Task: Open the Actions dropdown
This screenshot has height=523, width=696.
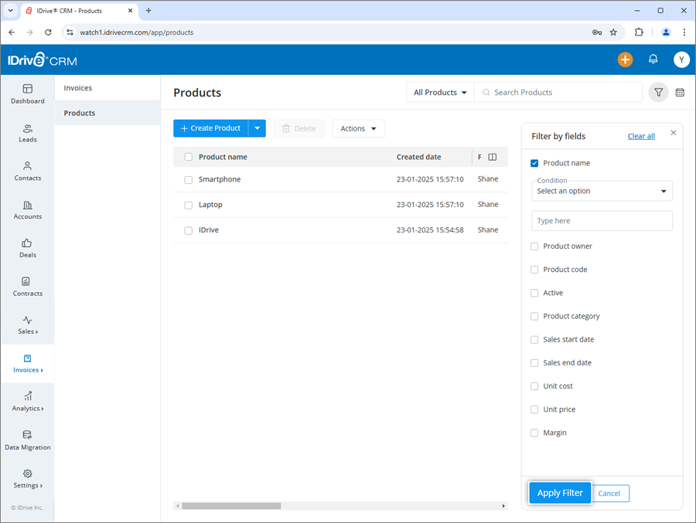Action: pos(358,128)
